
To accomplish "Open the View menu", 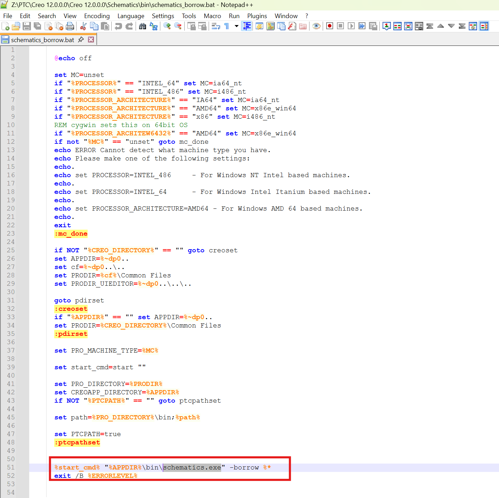I will (70, 16).
